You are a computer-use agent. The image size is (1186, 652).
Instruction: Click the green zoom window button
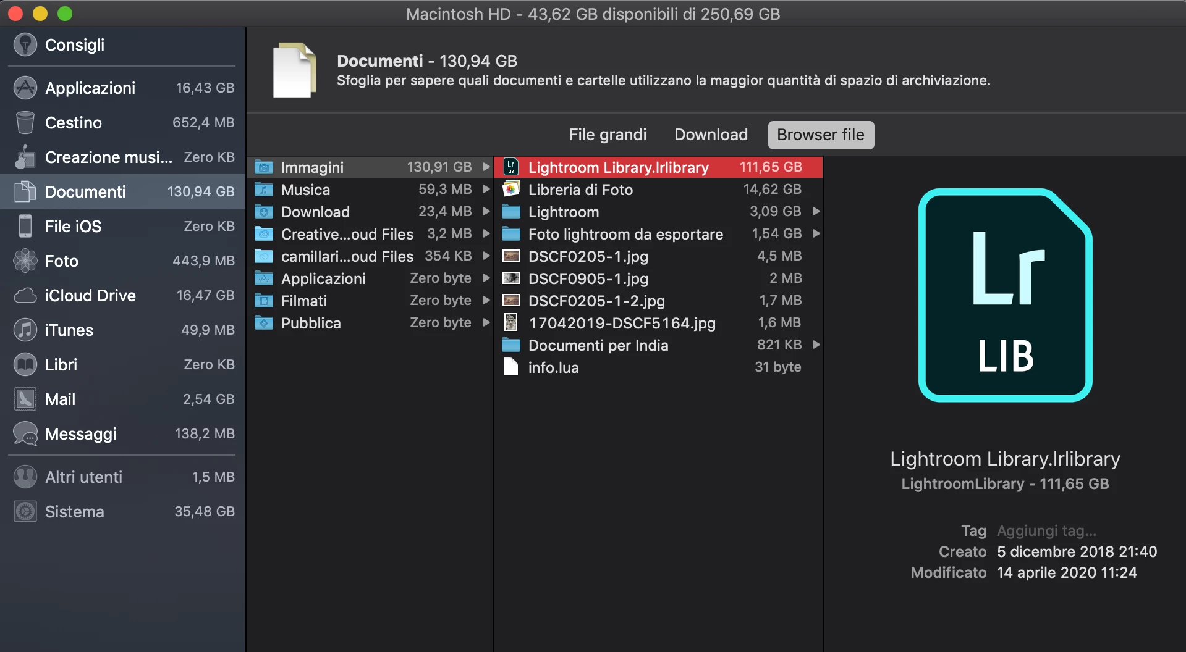65,13
